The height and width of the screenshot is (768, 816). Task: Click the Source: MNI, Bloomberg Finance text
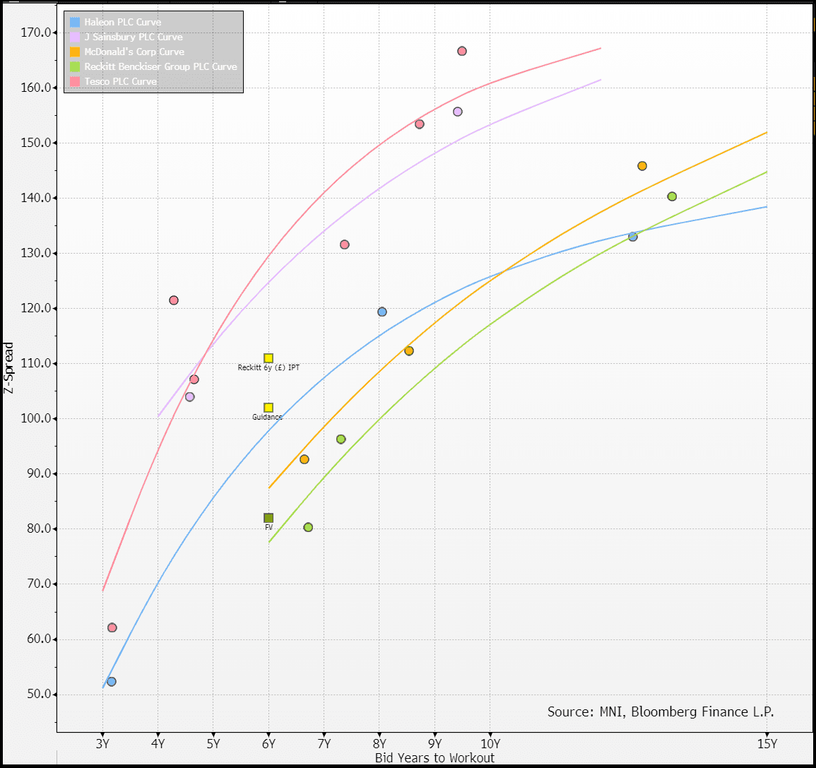tap(661, 711)
